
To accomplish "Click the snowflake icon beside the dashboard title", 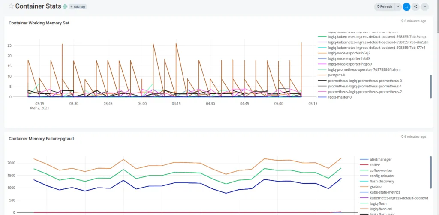I will pos(65,6).
